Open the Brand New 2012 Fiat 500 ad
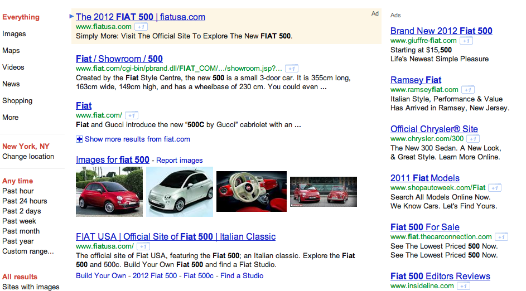This screenshot has height=291, width=526. coord(441,31)
